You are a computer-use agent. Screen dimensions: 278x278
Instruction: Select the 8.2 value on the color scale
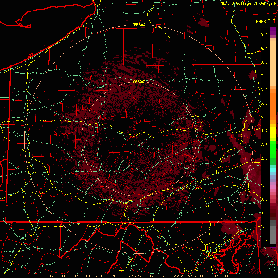click(x=264, y=62)
